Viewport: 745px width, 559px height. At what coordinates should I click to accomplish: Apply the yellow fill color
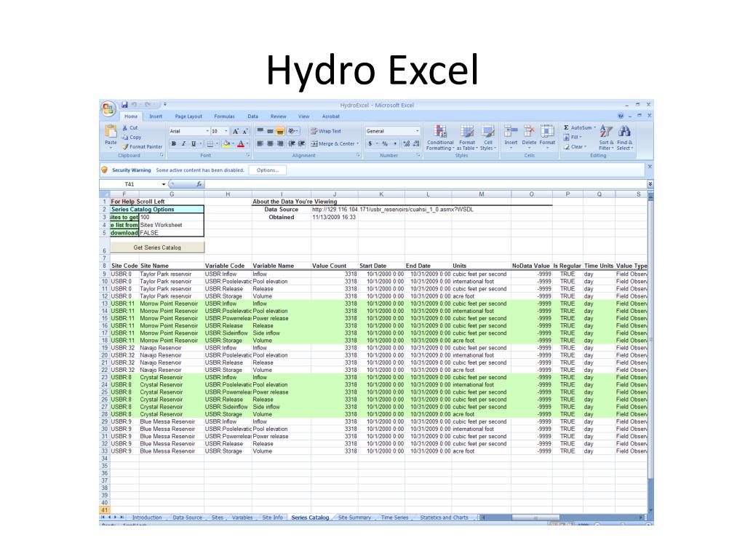coord(227,143)
